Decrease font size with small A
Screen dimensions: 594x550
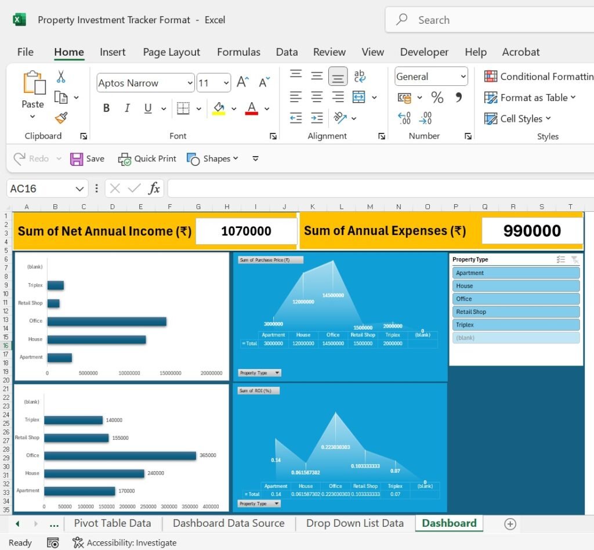click(x=264, y=82)
